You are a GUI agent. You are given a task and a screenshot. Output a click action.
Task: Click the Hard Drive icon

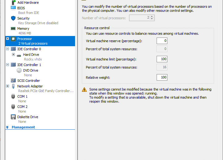[19, 55]
